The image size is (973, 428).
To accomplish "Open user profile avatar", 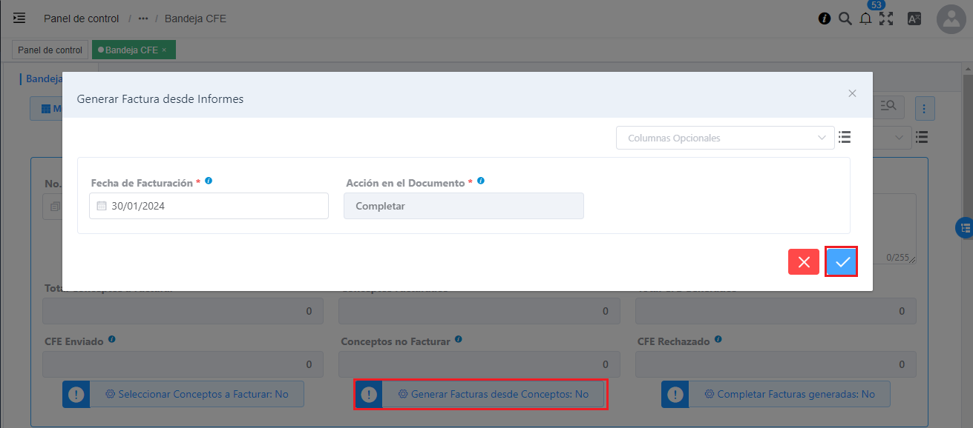I will click(x=951, y=20).
